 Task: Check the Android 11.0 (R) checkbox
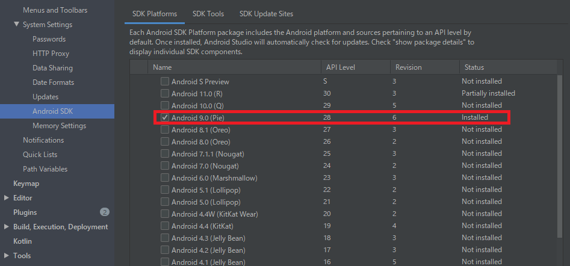click(x=165, y=93)
